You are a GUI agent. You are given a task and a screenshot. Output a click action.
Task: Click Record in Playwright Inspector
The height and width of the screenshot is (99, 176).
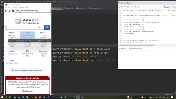coord(123,7)
